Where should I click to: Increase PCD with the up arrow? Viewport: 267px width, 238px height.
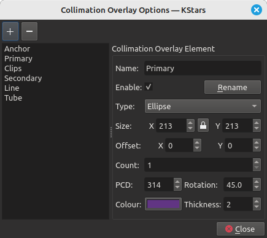point(177,182)
